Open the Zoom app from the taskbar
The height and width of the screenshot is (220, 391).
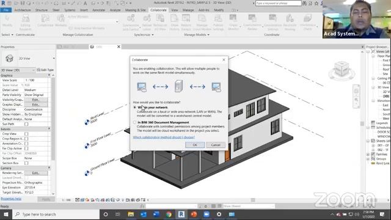click(206, 214)
